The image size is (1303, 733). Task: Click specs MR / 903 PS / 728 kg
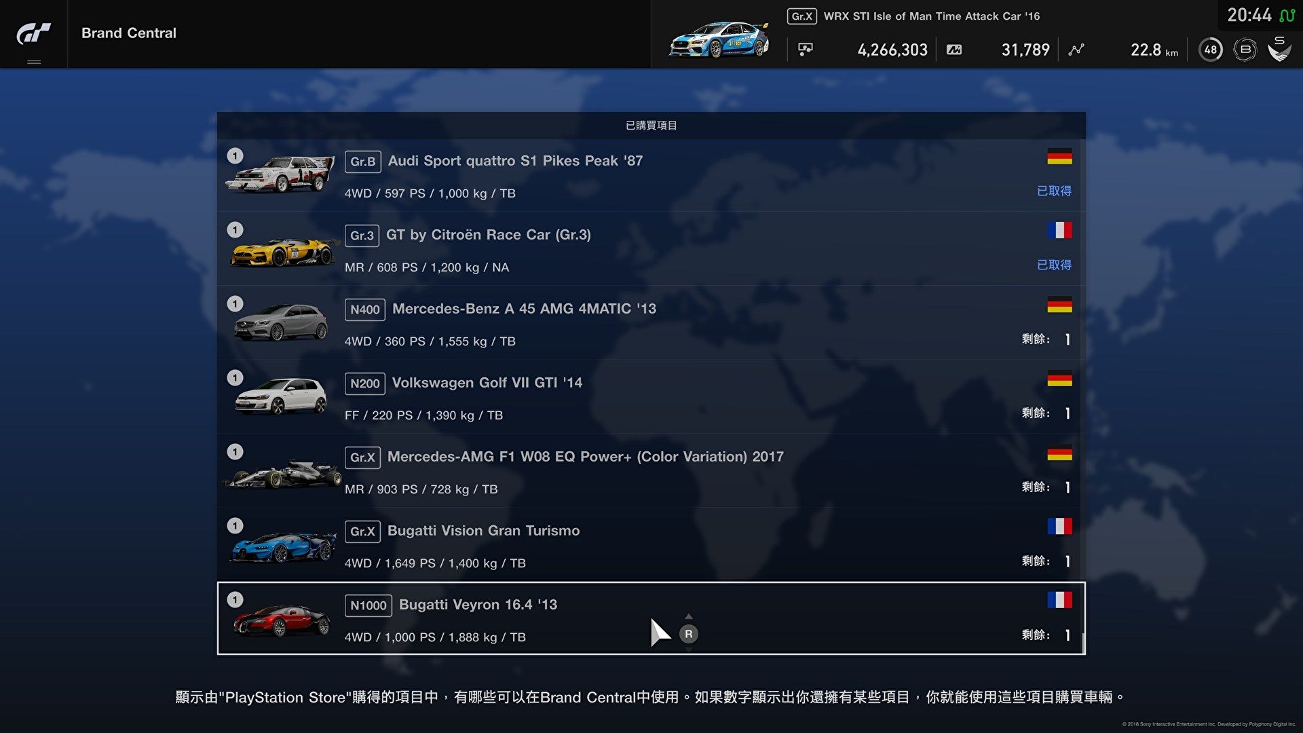coord(421,489)
